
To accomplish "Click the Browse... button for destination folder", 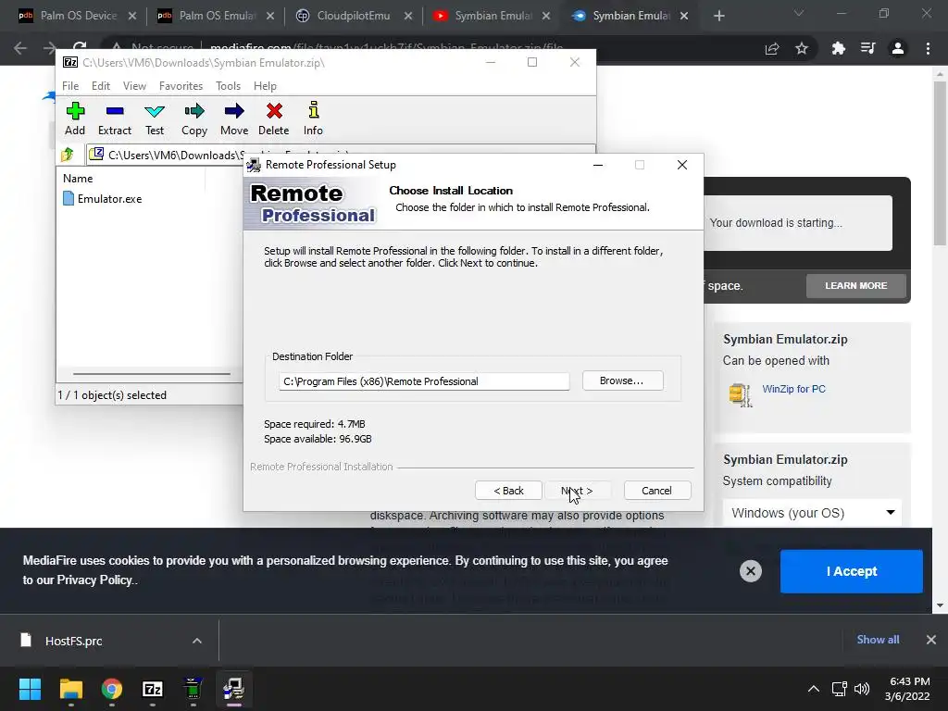I will tap(623, 380).
